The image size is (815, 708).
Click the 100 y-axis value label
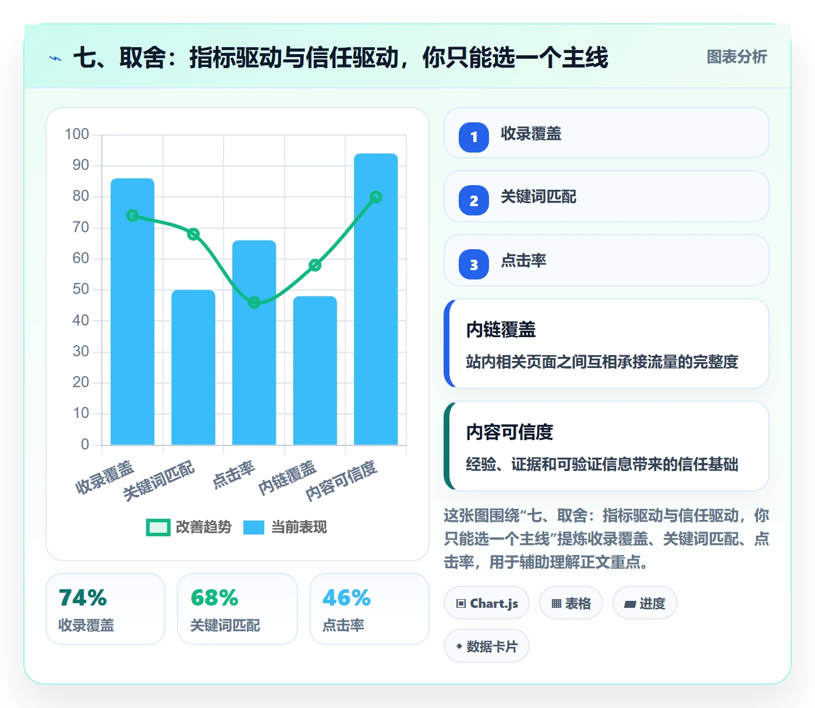pos(77,134)
